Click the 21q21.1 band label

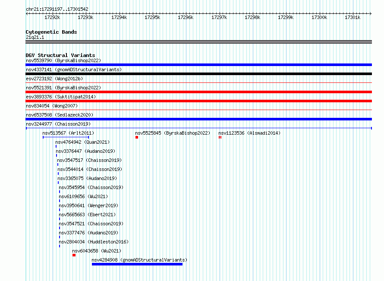tap(35, 37)
